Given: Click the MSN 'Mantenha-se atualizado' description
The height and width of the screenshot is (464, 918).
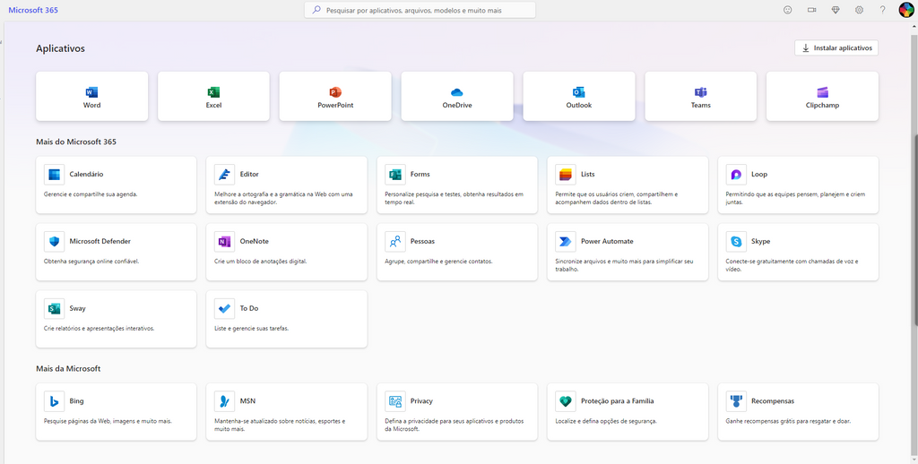Looking at the screenshot, I should pyautogui.click(x=280, y=425).
